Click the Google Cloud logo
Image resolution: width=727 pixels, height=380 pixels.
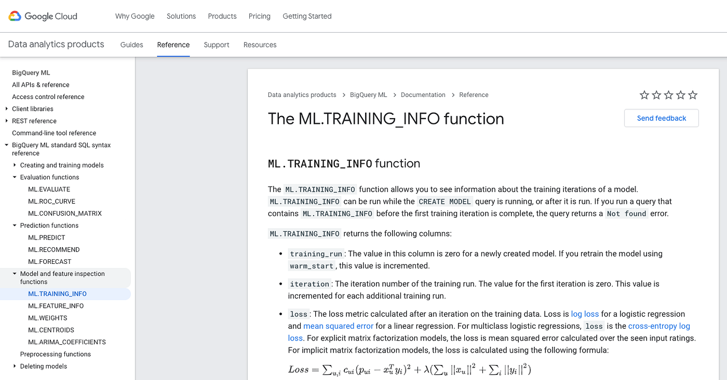(x=43, y=16)
